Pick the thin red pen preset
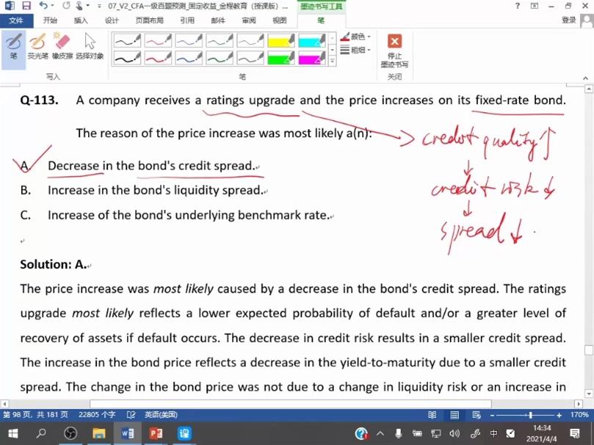Screen dimensions: 594x445 pos(158,40)
